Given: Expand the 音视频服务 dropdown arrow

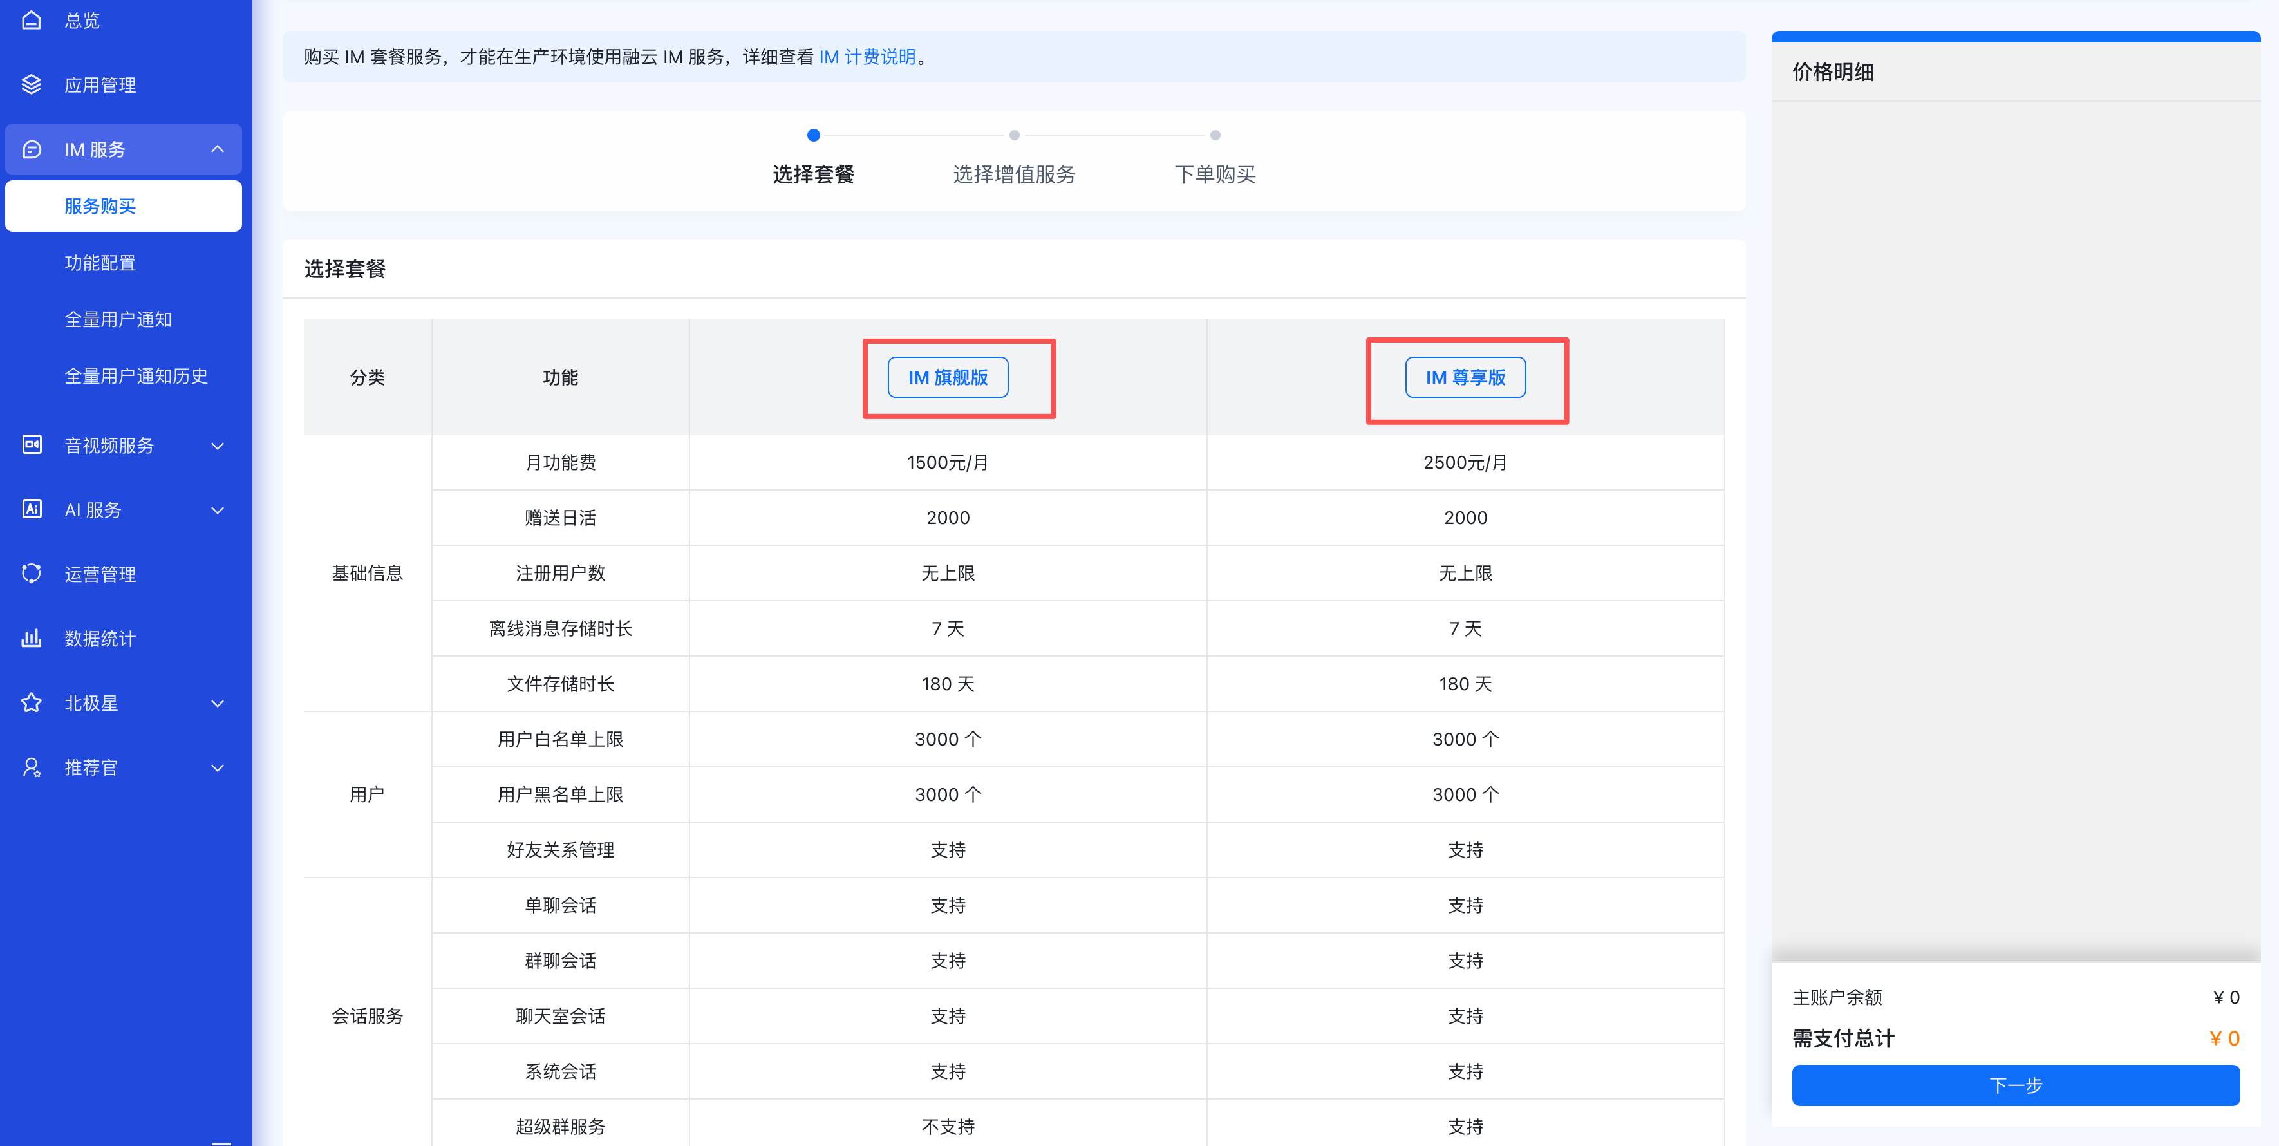Looking at the screenshot, I should (x=218, y=445).
